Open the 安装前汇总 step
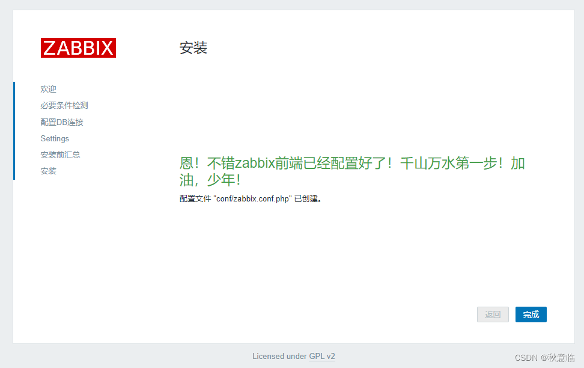The image size is (584, 368). [60, 155]
